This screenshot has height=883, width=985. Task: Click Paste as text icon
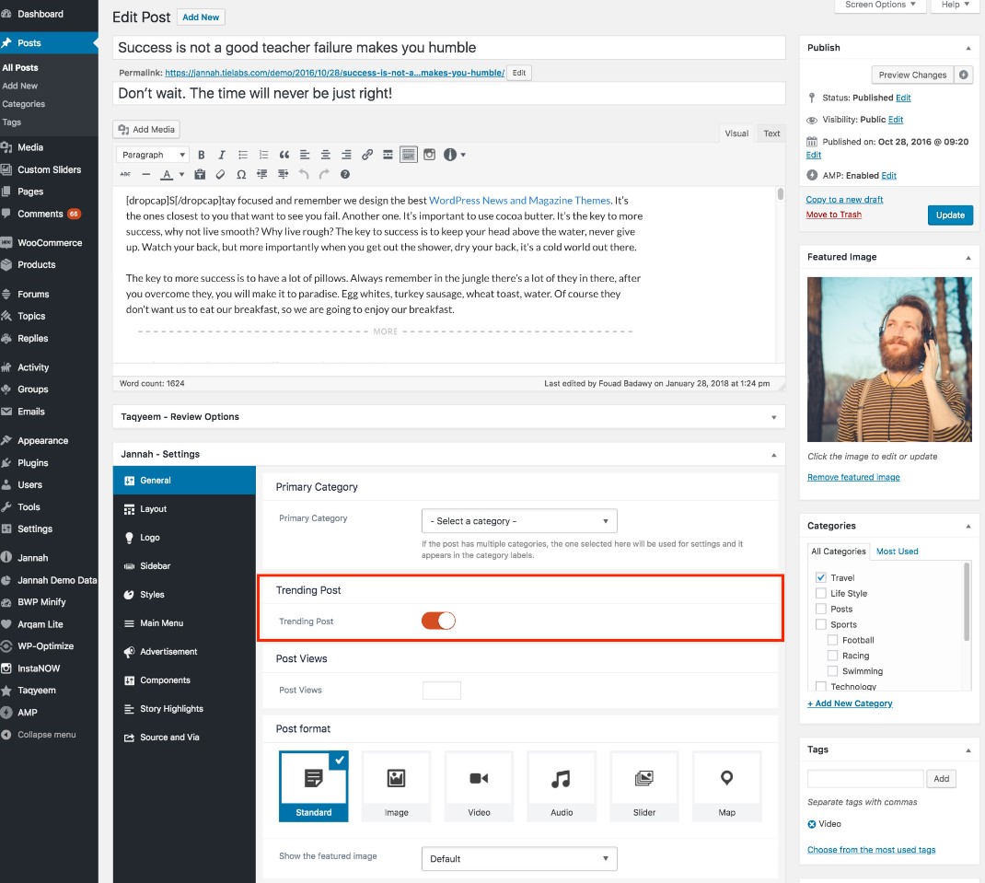coord(200,174)
